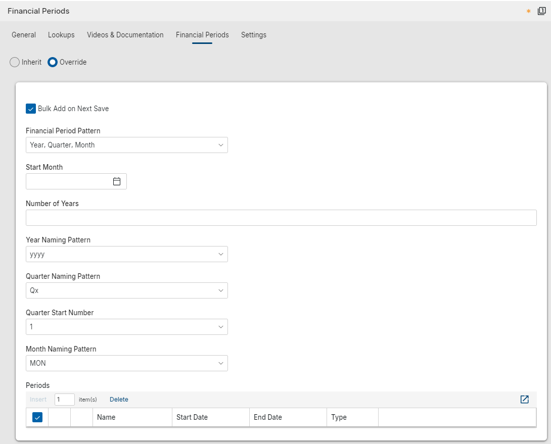Viewport: 551px width, 444px height.
Task: Open the Start Month calendar picker
Action: pos(117,181)
